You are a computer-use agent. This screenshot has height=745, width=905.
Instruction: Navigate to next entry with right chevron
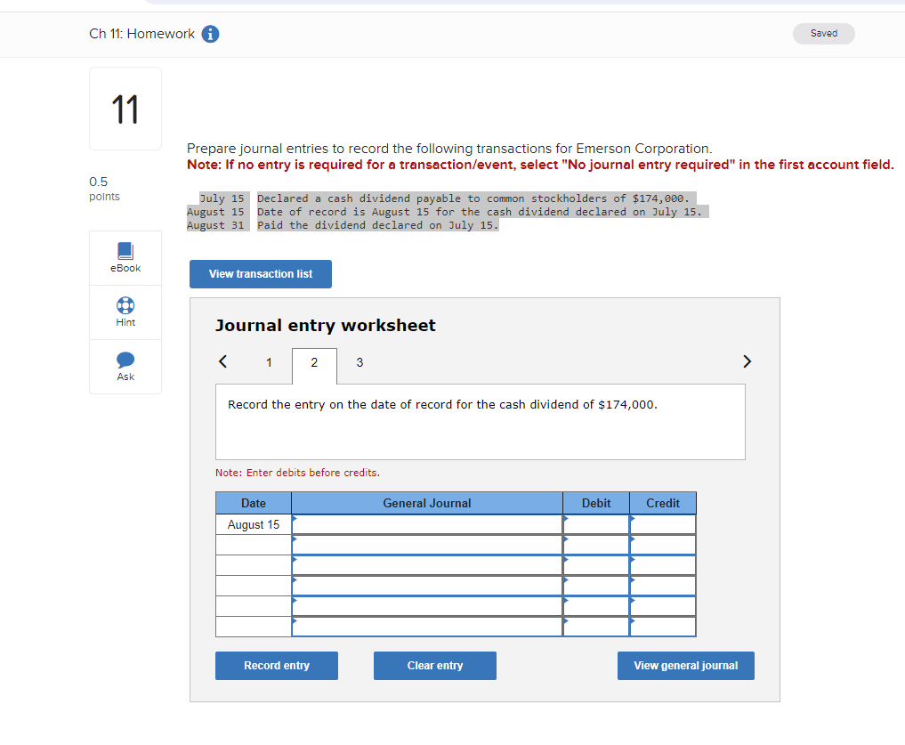[x=747, y=361]
